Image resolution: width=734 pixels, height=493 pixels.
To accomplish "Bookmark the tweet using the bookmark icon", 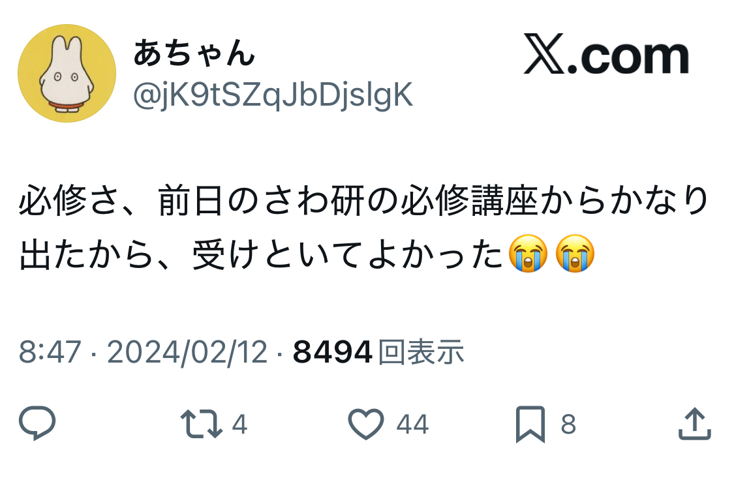I will (530, 425).
